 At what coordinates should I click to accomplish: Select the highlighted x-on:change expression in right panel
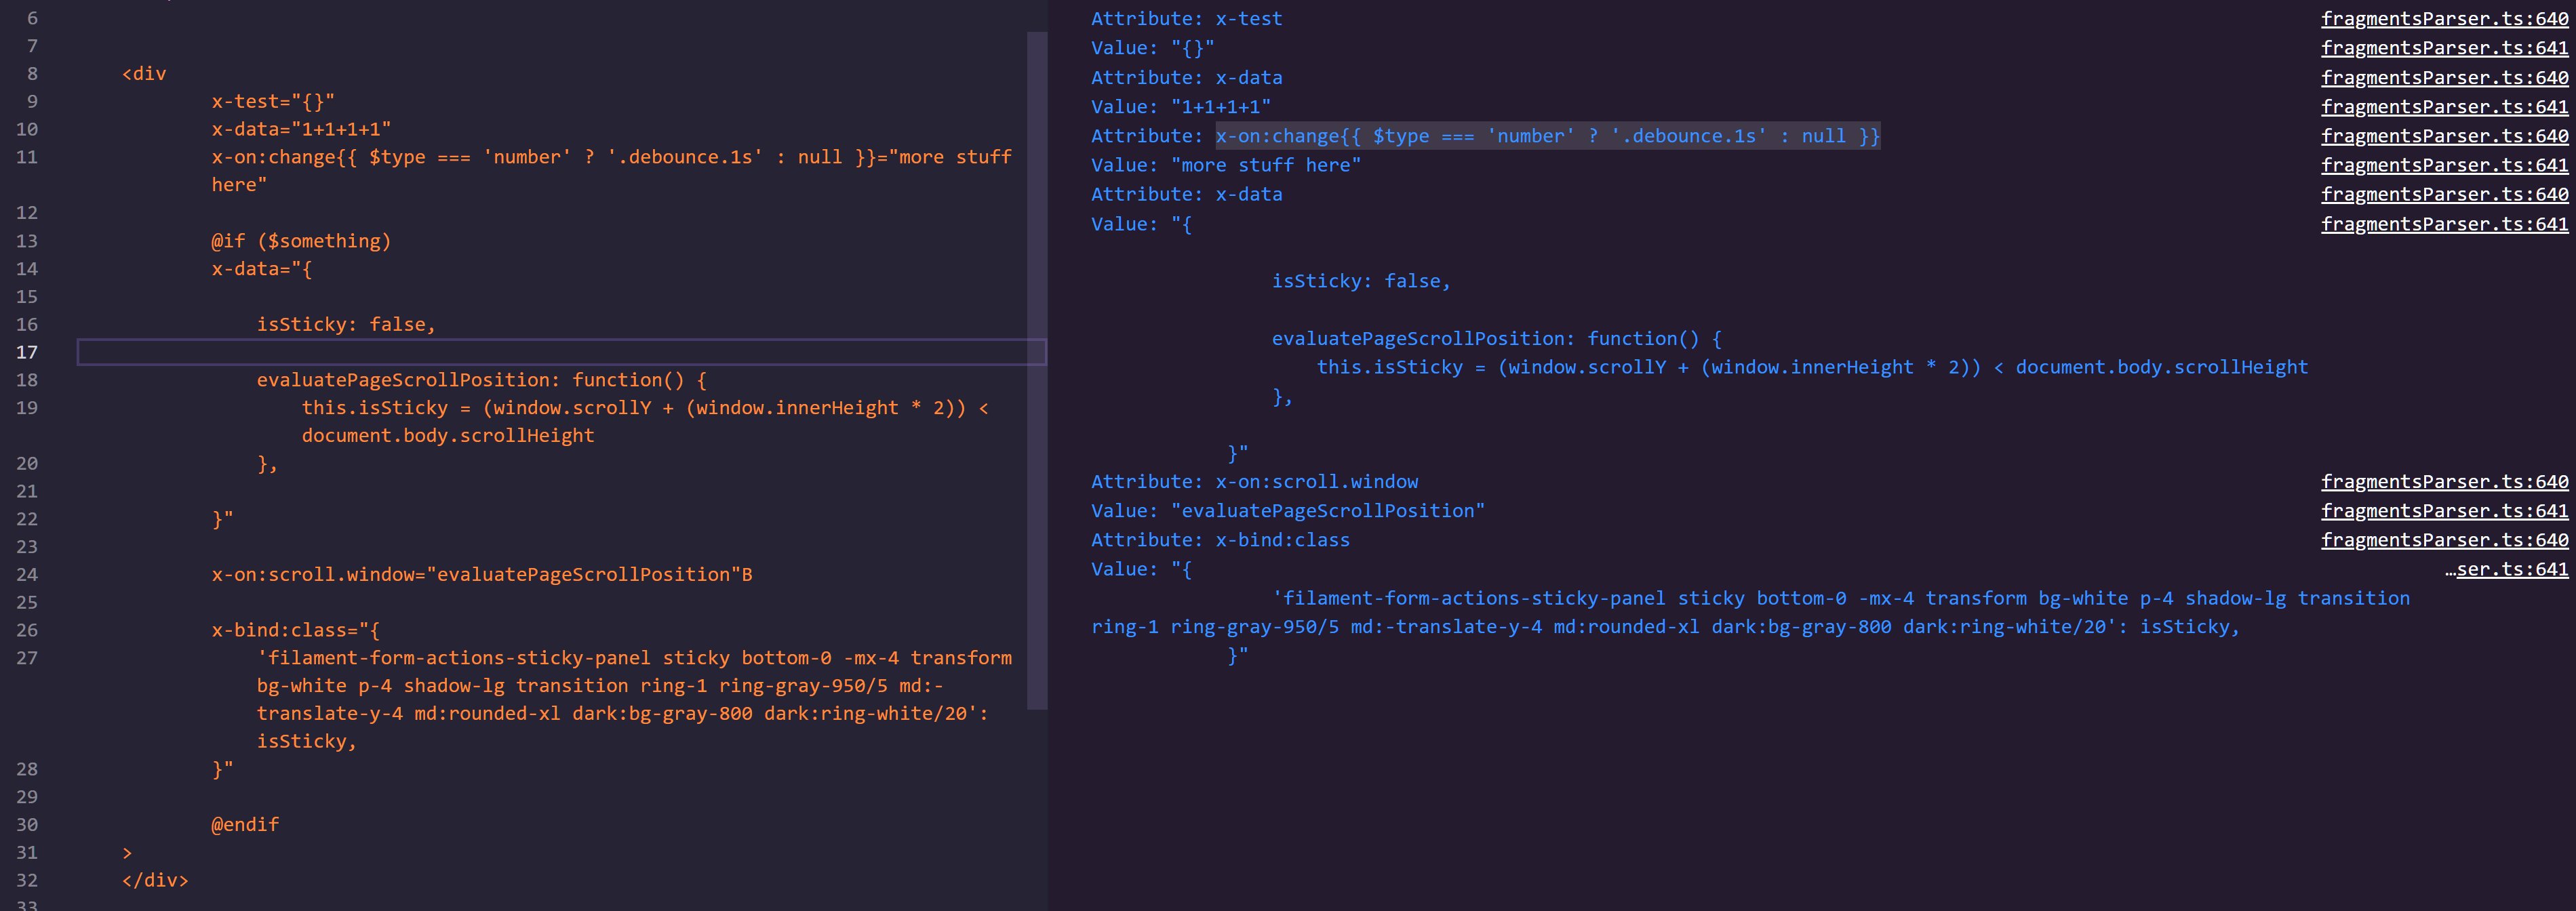(1545, 135)
